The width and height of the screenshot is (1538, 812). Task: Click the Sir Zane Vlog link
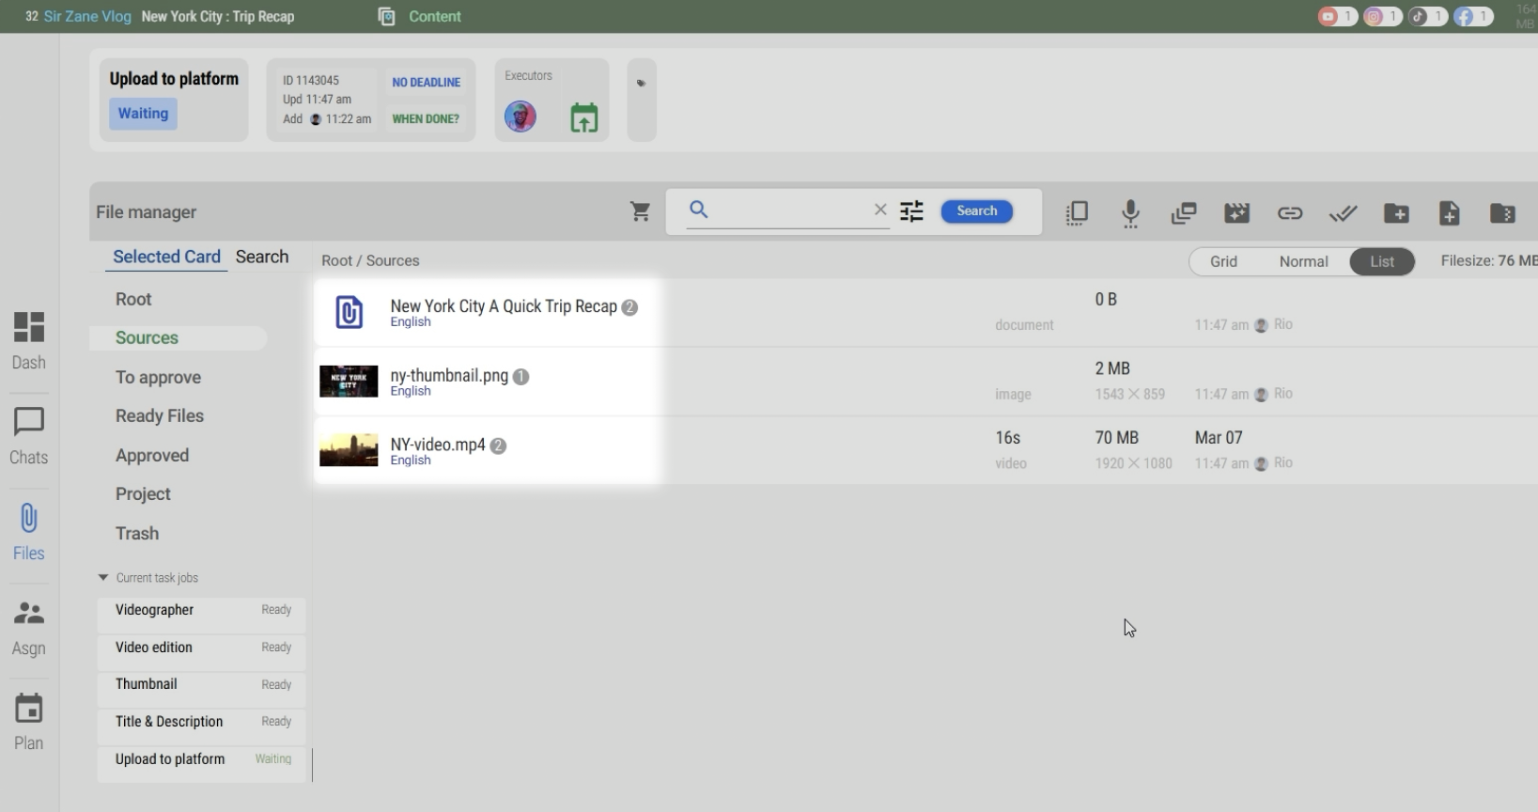(87, 17)
